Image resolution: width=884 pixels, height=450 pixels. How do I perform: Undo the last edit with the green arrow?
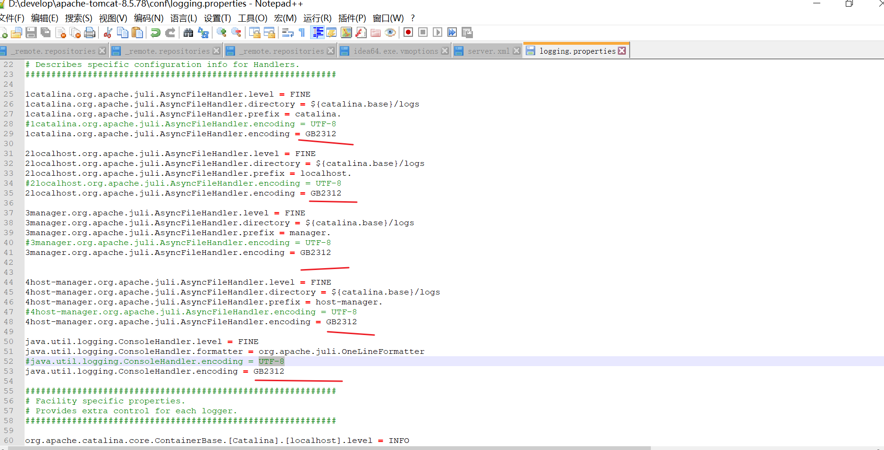point(155,33)
